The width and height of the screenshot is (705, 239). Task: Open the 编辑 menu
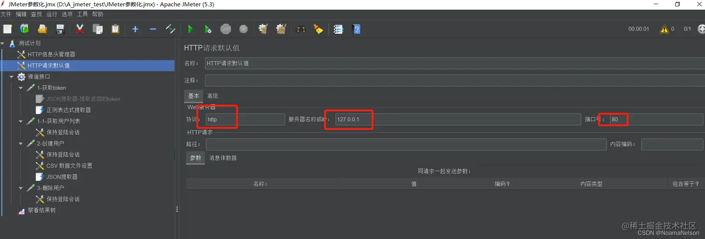coord(21,14)
